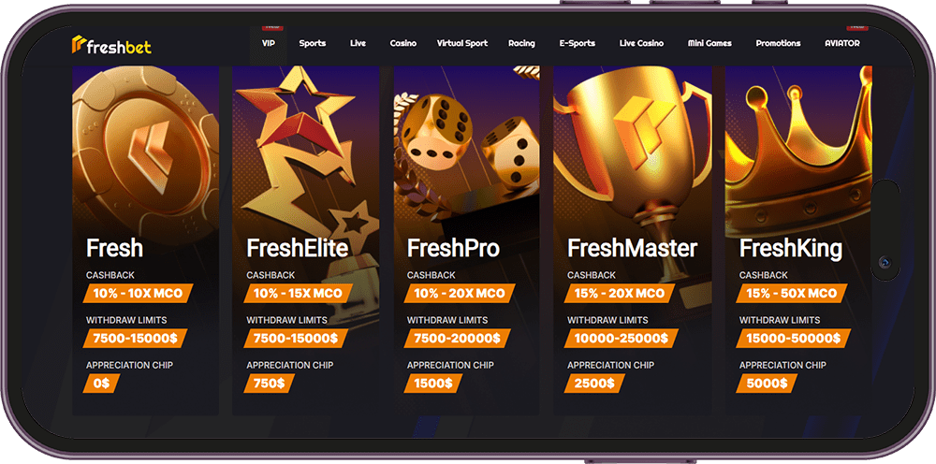
Task: Open Mini Games menu item
Action: pos(709,44)
